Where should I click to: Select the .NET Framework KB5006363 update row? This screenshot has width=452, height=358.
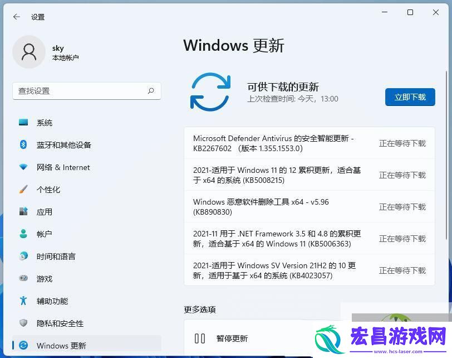coord(309,239)
